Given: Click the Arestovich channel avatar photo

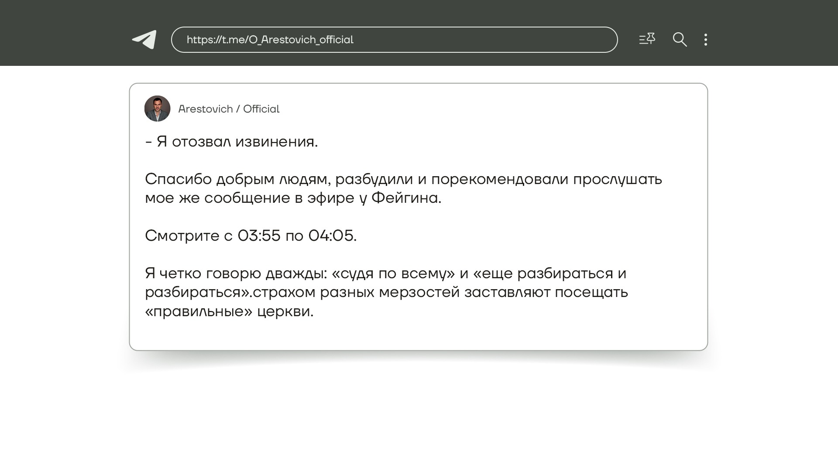Looking at the screenshot, I should tap(157, 109).
